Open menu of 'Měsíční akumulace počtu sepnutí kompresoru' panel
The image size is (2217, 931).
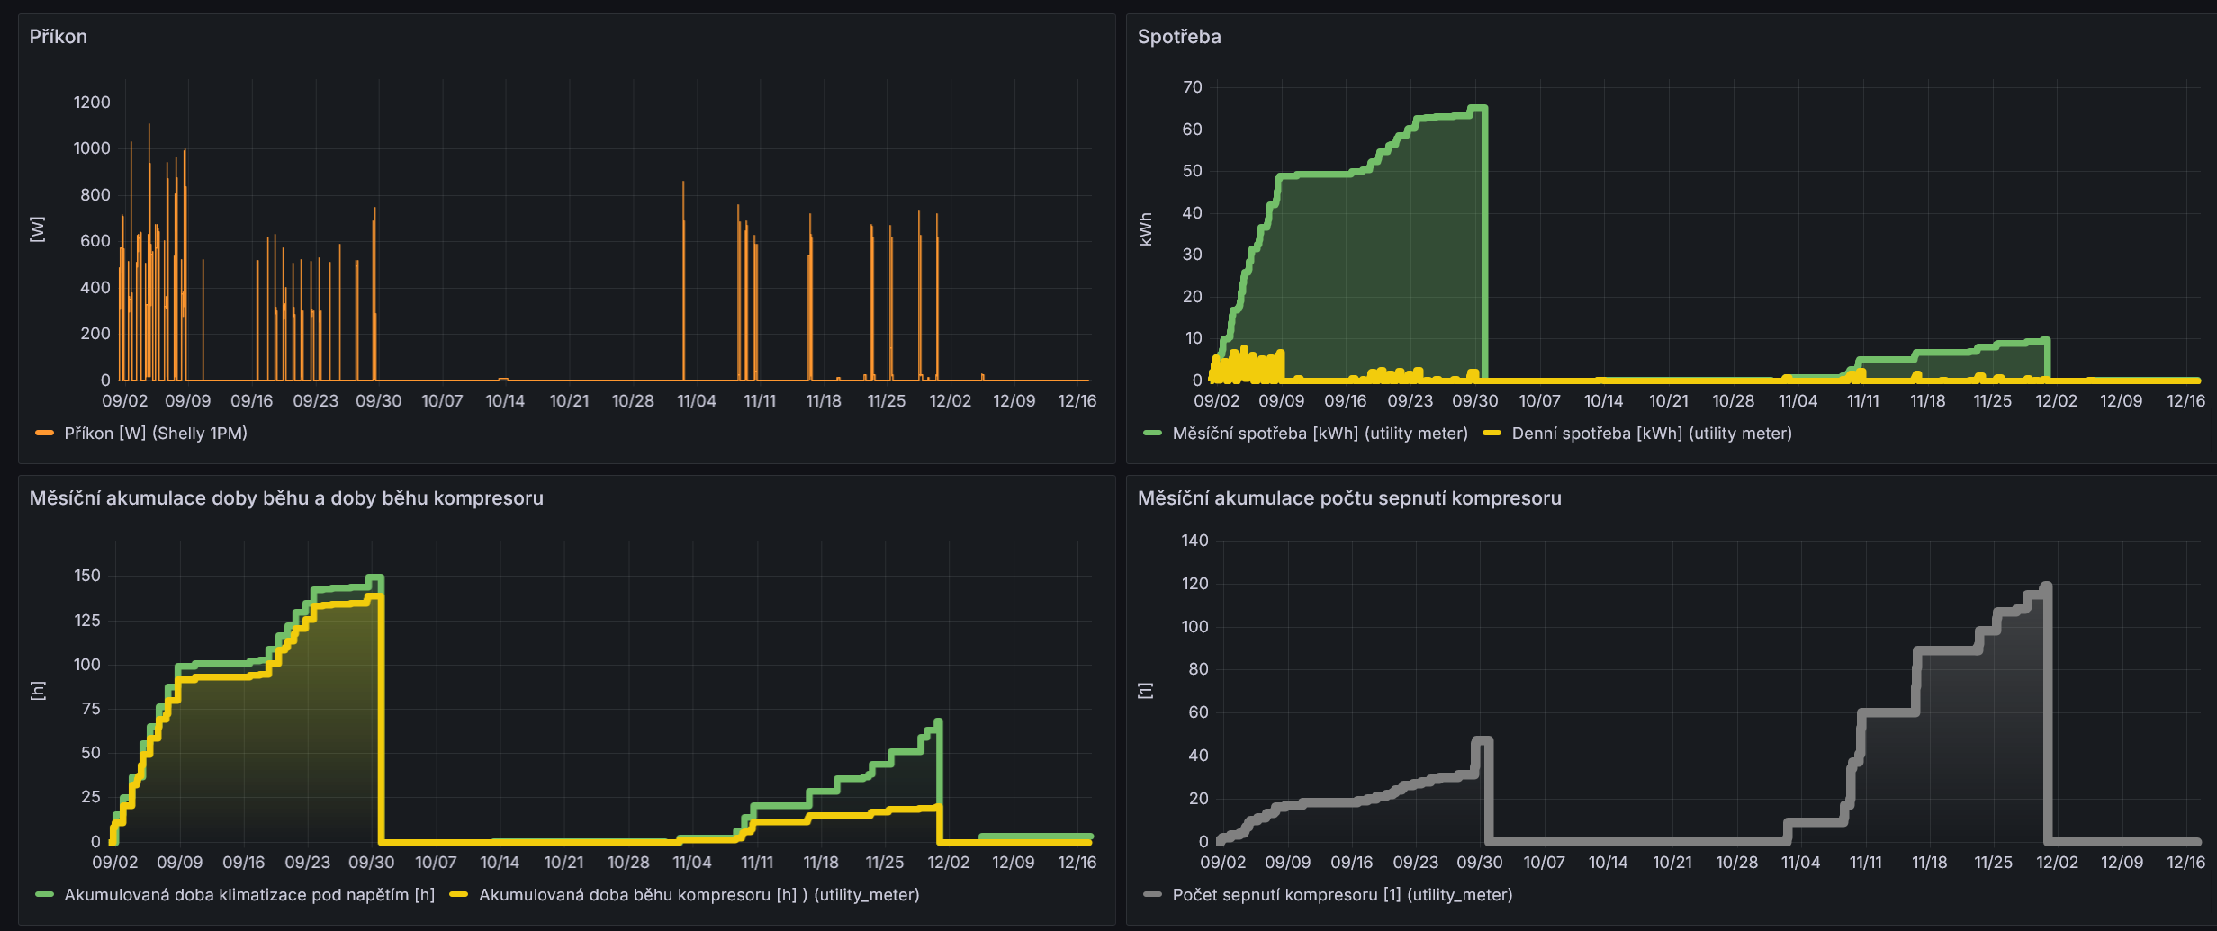point(1348,498)
